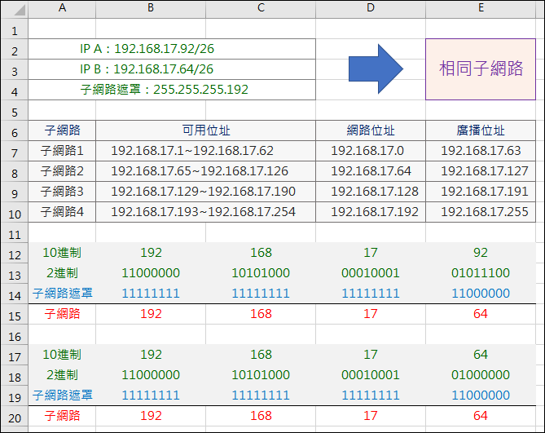Viewport: 545px width, 433px height.
Task: Click the 子網路遮罩 label in row 19
Action: [62, 395]
